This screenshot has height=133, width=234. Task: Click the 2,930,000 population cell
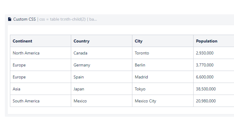point(205,53)
